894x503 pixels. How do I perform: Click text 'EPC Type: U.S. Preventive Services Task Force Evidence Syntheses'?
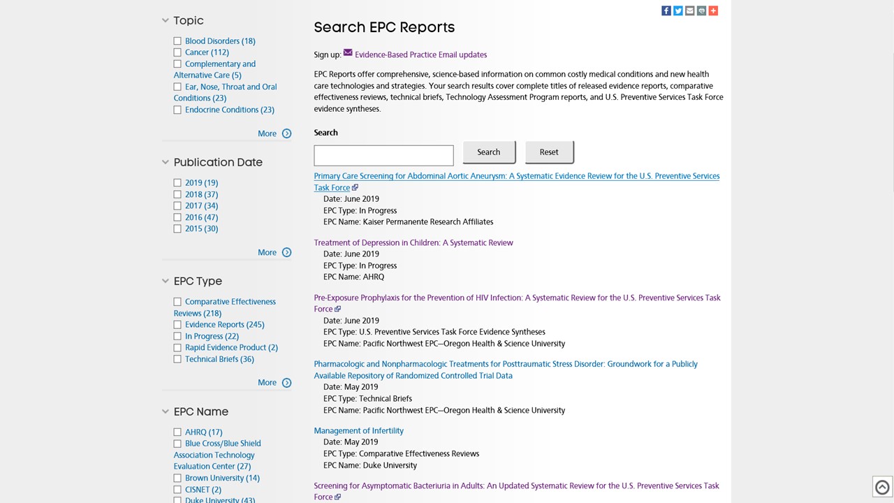tap(434, 332)
